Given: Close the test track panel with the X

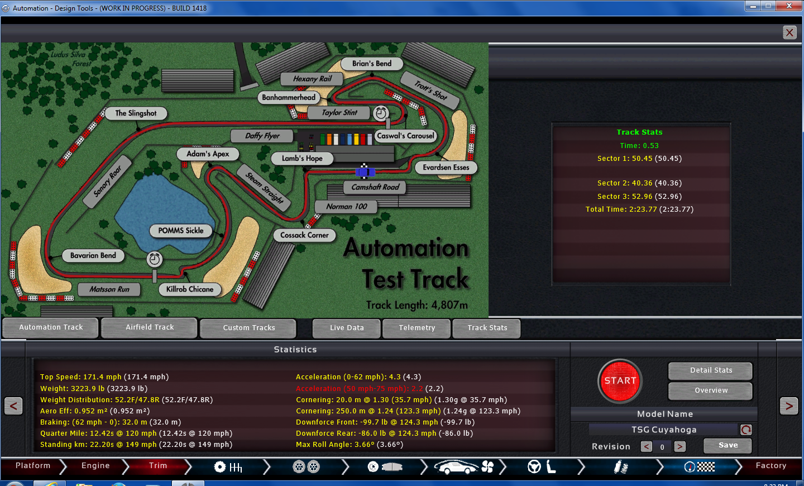Looking at the screenshot, I should [789, 32].
